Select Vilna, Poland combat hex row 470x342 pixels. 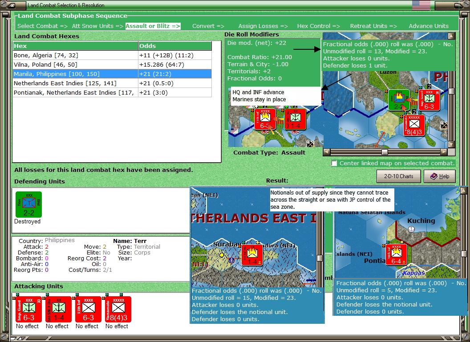[75, 65]
